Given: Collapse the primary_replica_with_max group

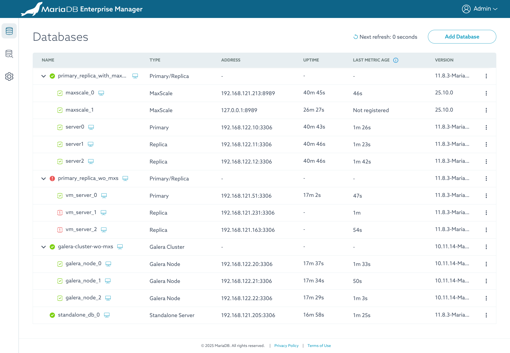Looking at the screenshot, I should 44,76.
